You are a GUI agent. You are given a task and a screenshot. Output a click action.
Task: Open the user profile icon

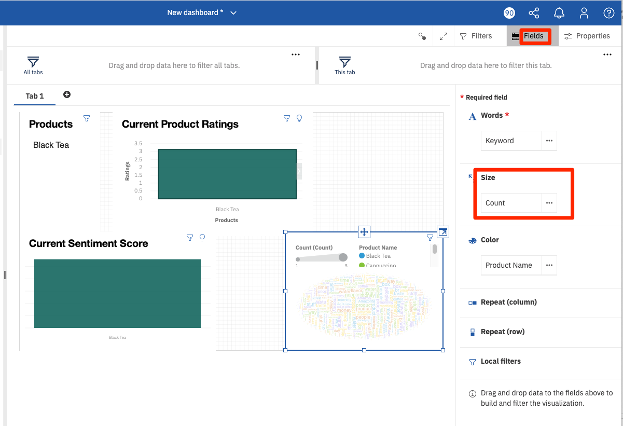point(584,13)
